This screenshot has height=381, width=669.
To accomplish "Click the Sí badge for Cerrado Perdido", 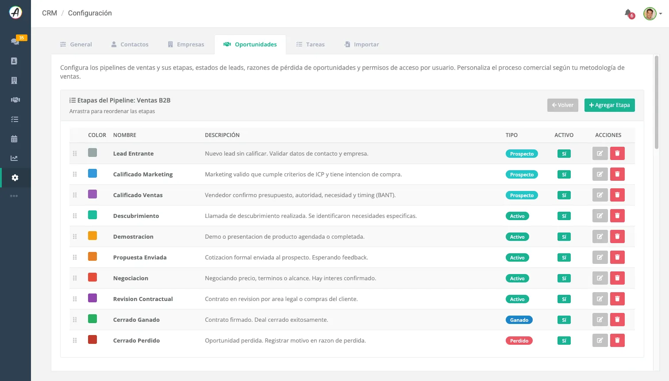I will click(564, 341).
